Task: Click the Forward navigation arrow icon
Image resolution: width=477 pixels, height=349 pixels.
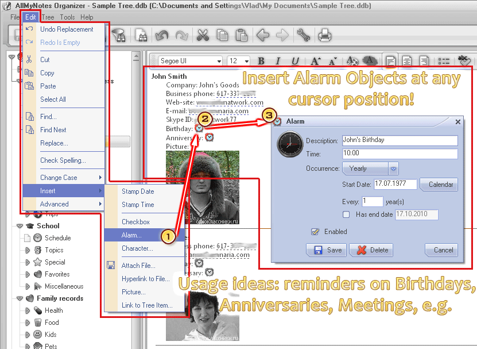Action: (x=282, y=35)
